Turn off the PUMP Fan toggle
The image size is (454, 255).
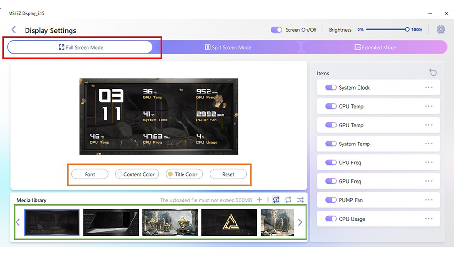(331, 200)
